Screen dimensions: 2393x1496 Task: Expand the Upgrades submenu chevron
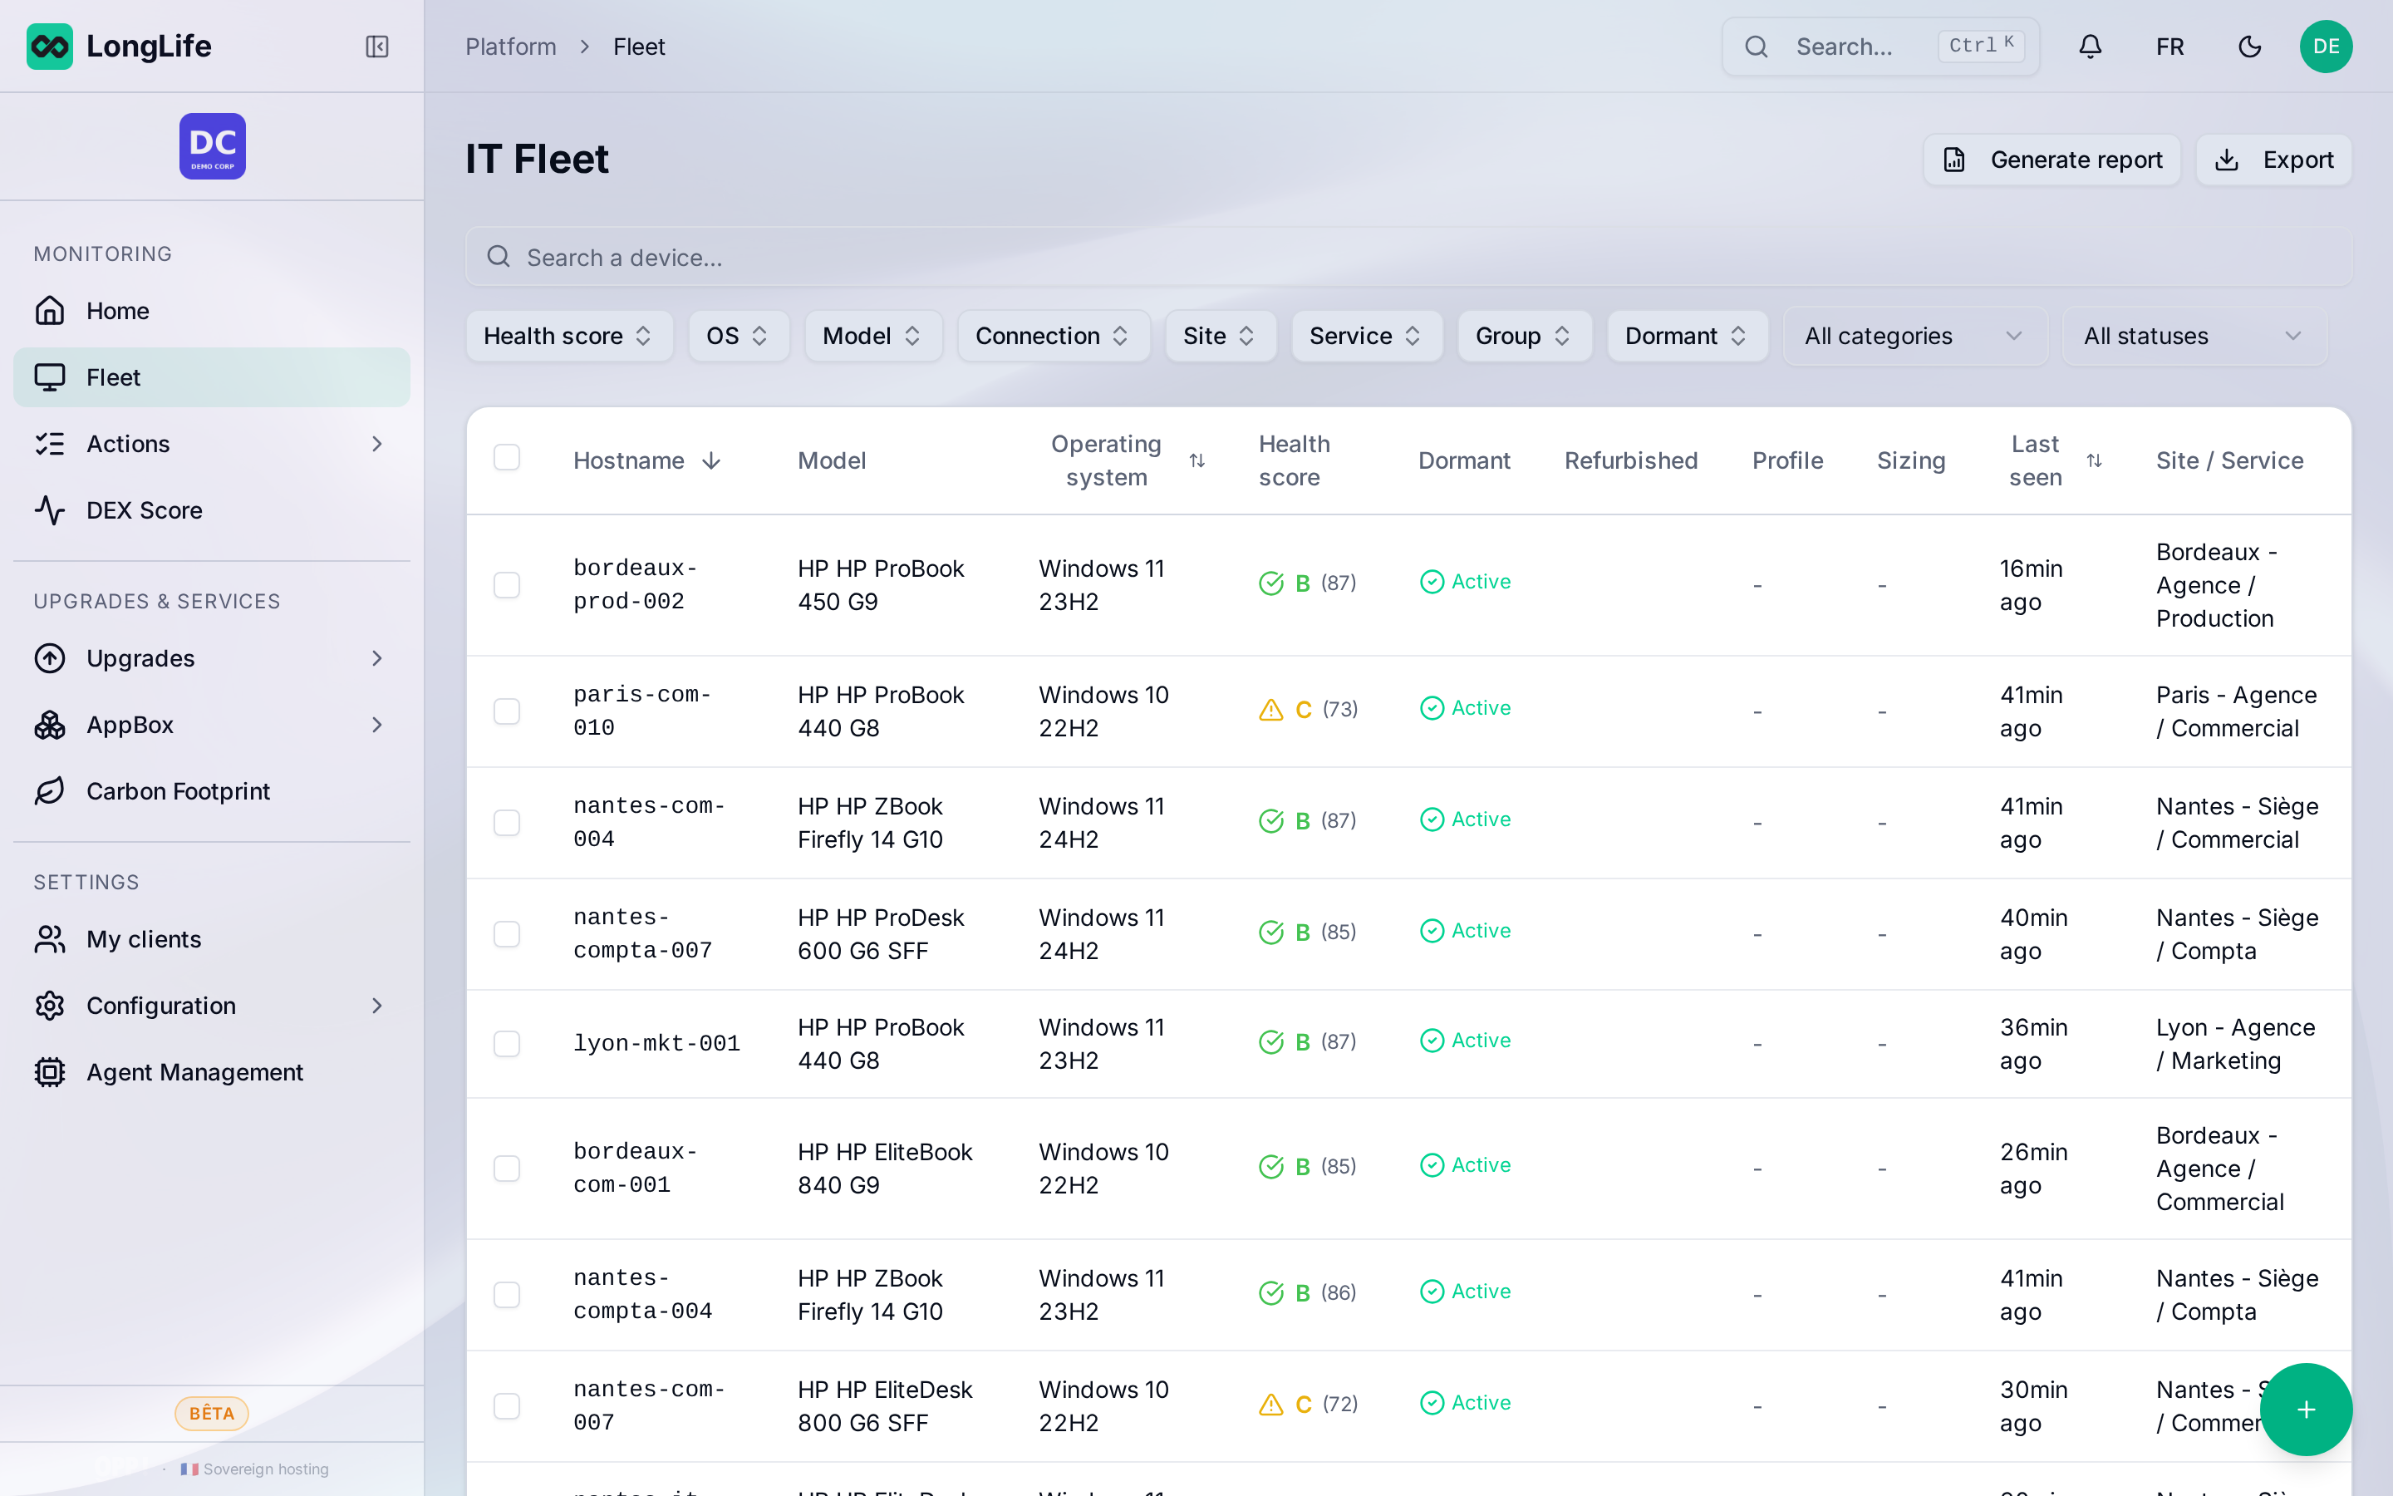tap(376, 658)
